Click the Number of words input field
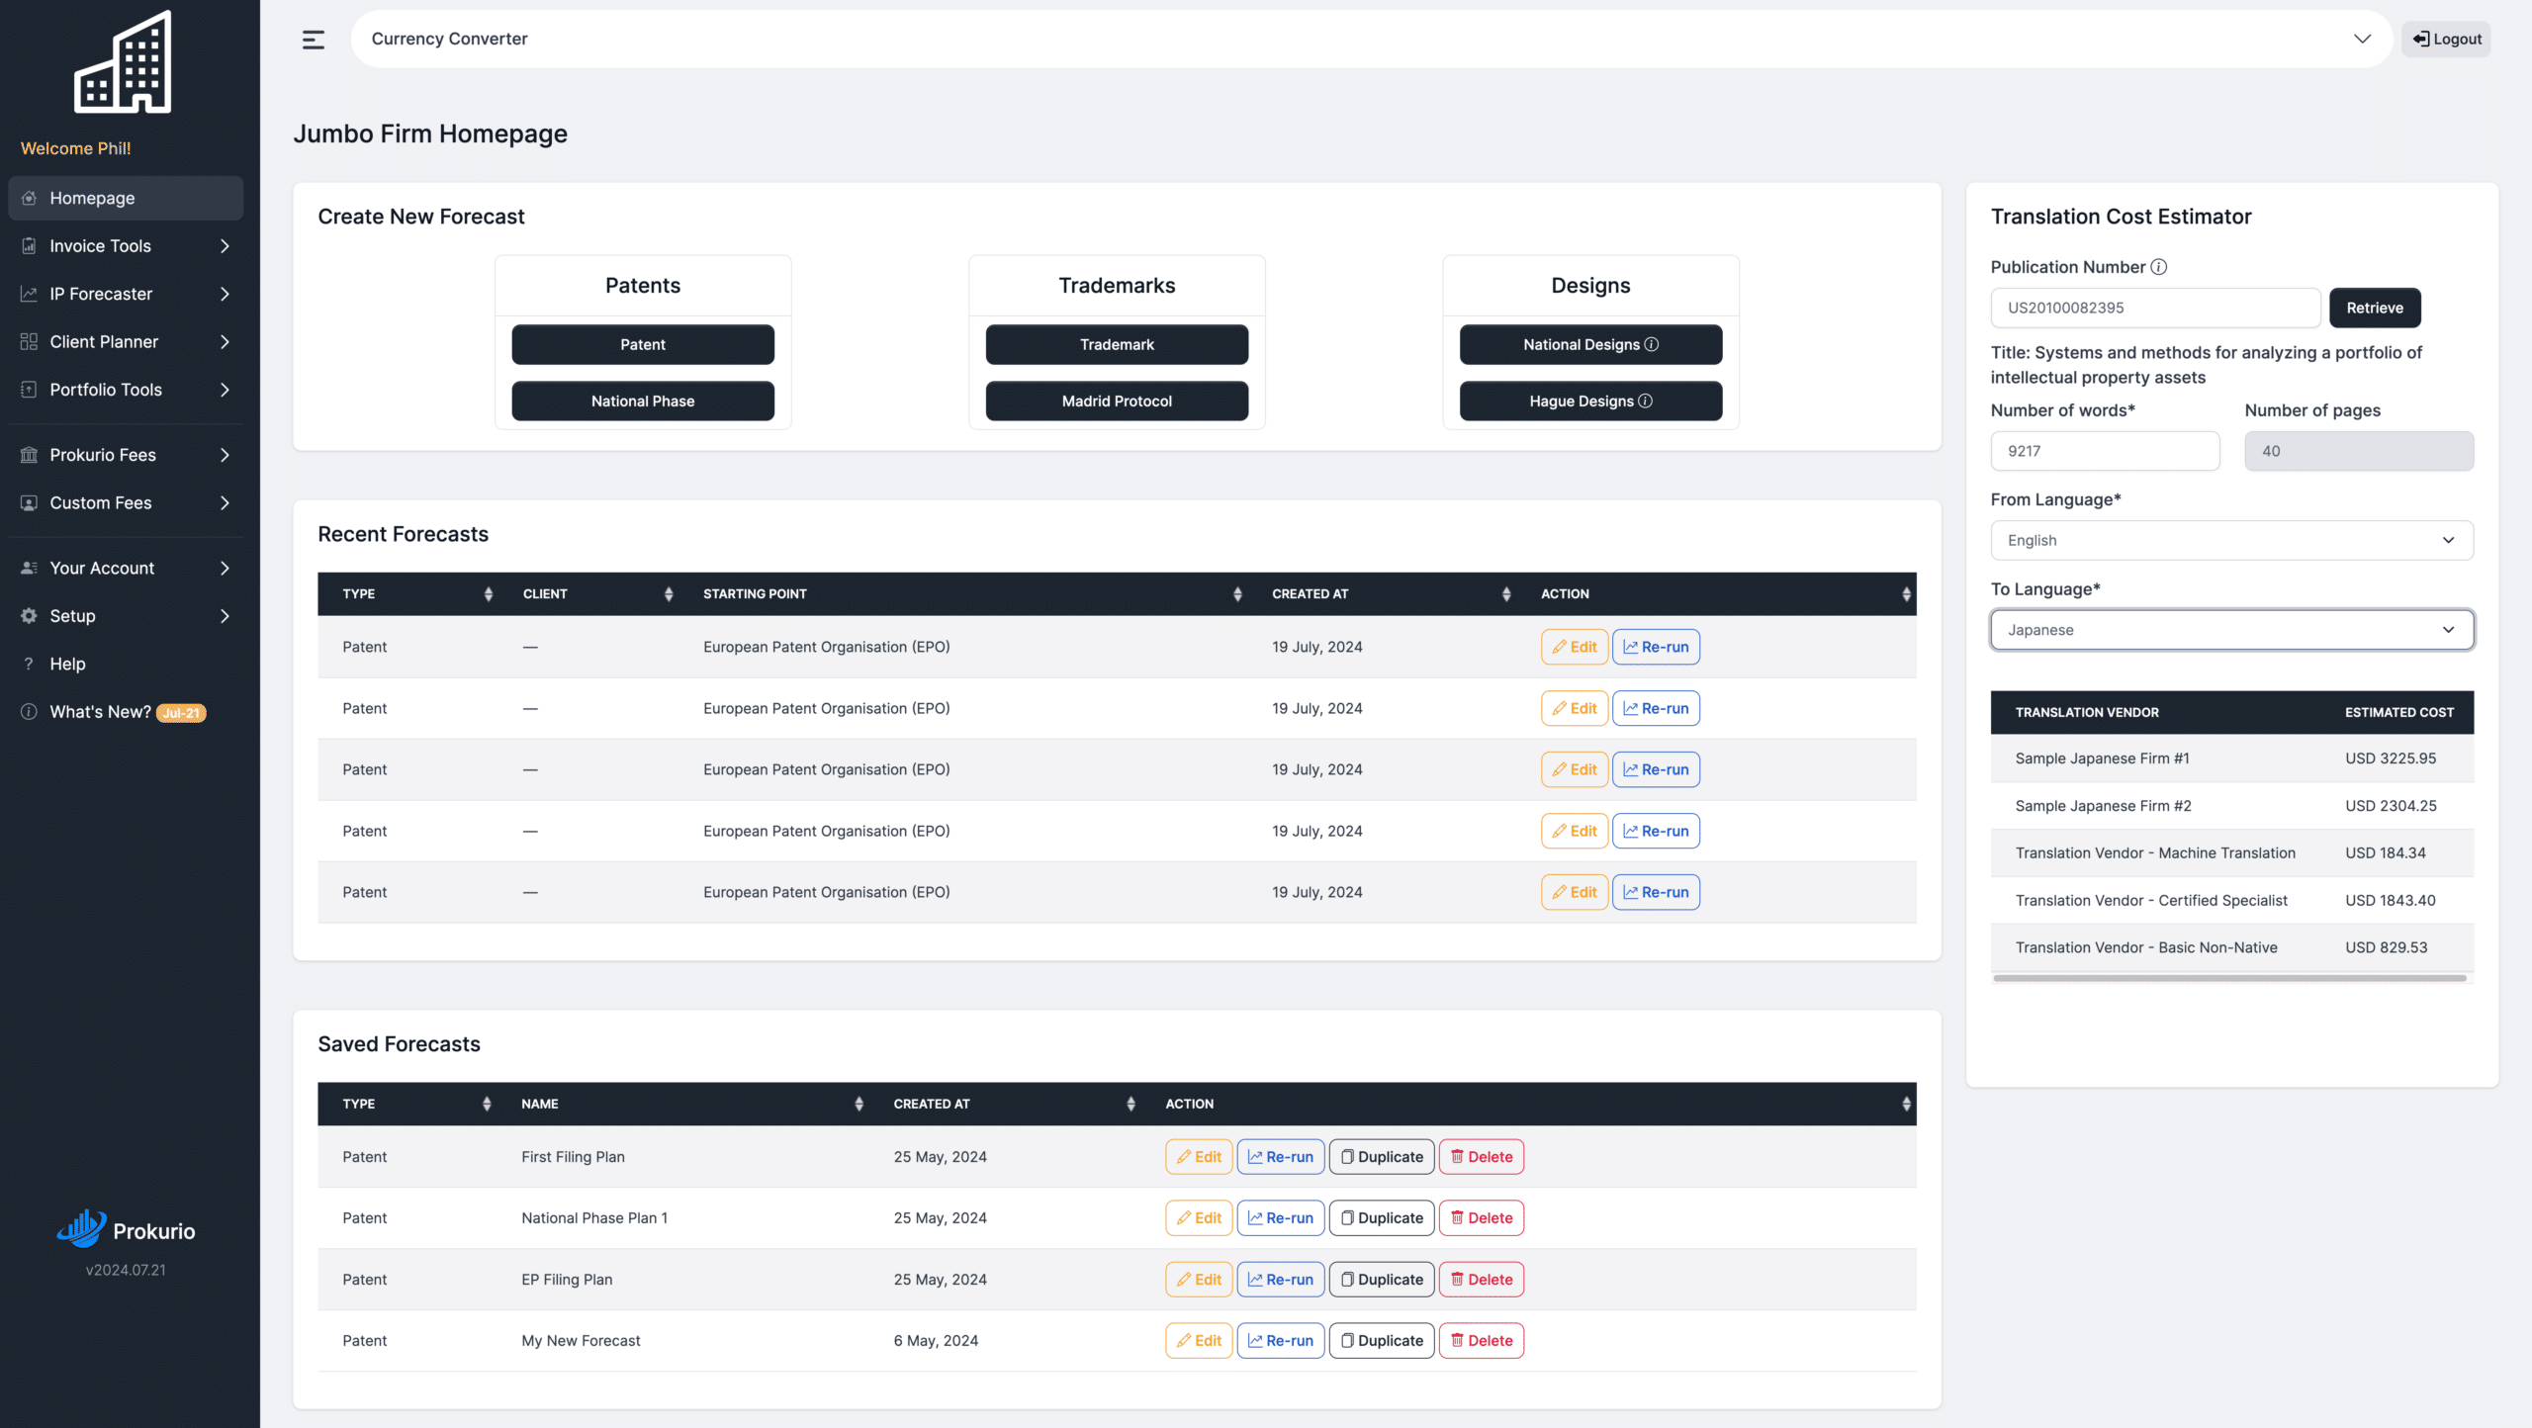Image resolution: width=2532 pixels, height=1428 pixels. [2105, 451]
